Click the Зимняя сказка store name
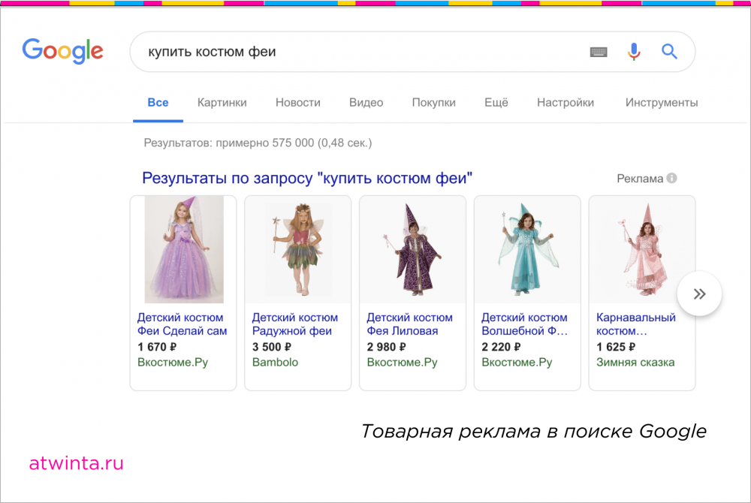 point(635,363)
